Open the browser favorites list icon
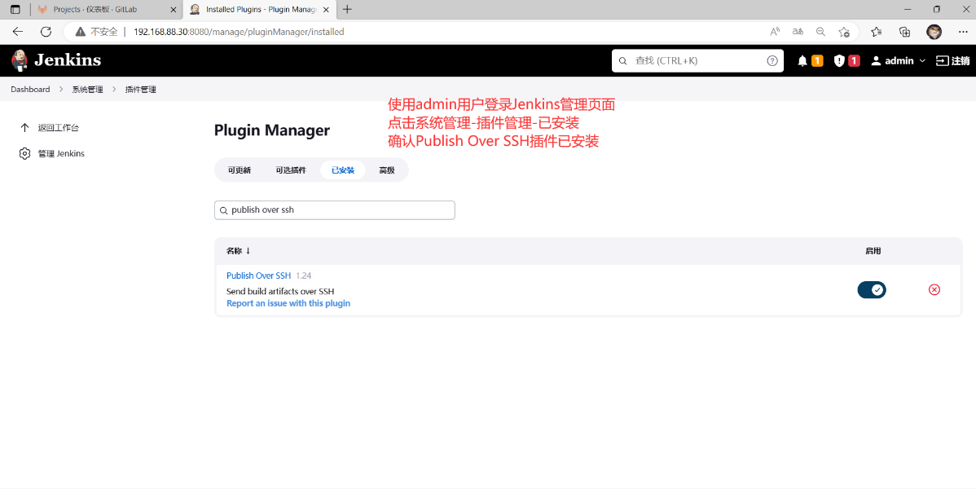This screenshot has width=976, height=489. pos(877,32)
